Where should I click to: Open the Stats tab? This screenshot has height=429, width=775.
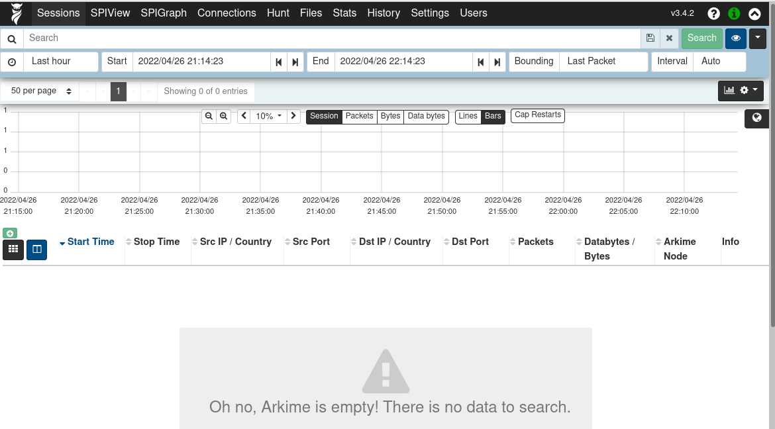point(344,13)
